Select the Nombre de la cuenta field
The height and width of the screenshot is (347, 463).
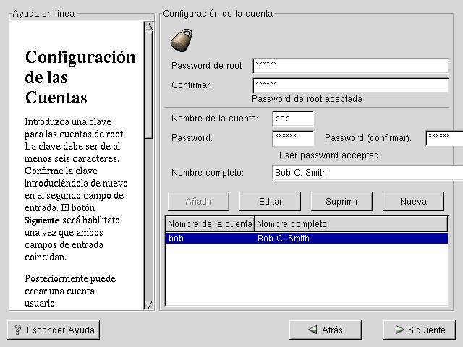pyautogui.click(x=293, y=119)
